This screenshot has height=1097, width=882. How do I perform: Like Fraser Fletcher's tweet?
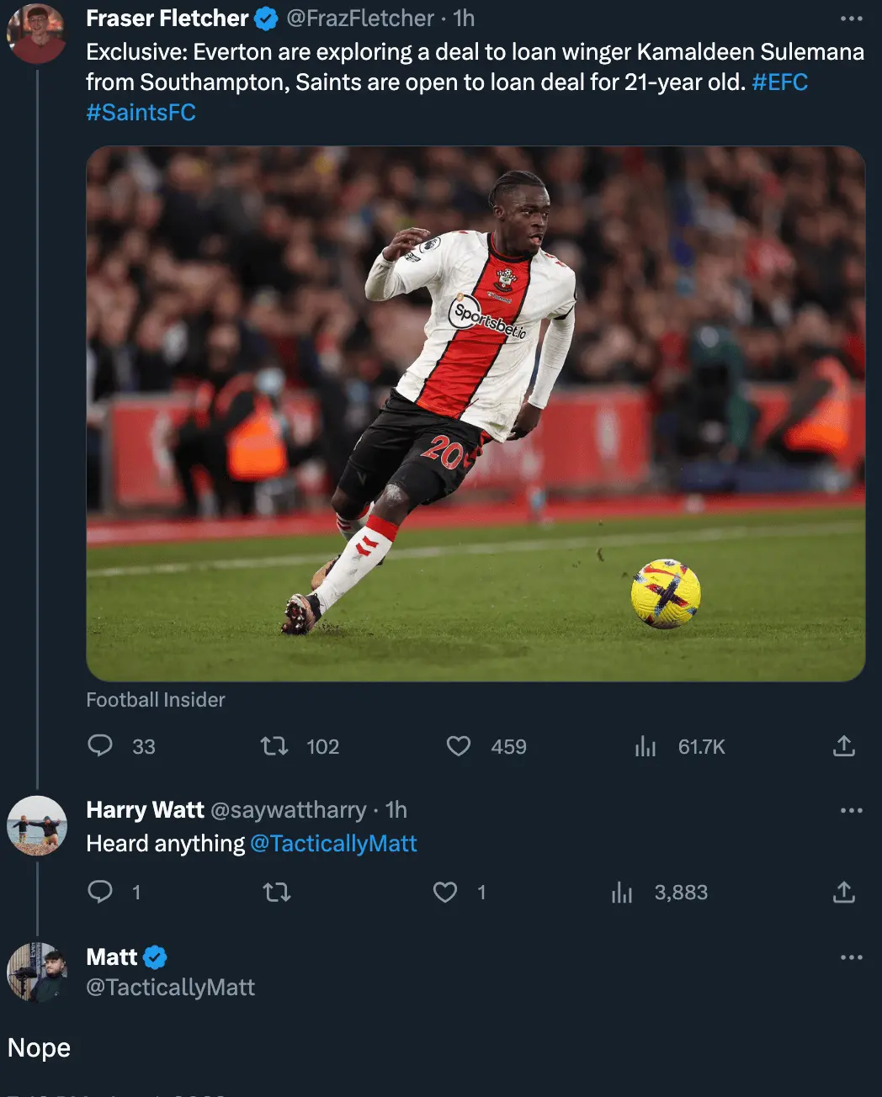[x=459, y=746]
